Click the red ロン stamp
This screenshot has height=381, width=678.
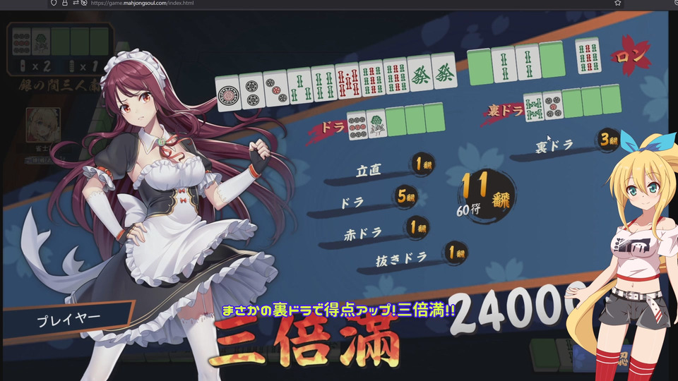[x=630, y=55]
